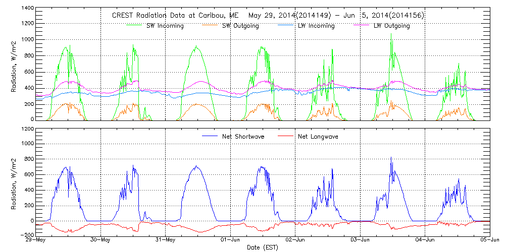Select the 02-Jun date on the x-axis
This screenshot has height=252, width=505.
(295, 240)
